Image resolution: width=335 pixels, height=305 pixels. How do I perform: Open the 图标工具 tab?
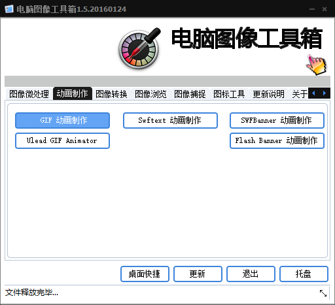[229, 94]
